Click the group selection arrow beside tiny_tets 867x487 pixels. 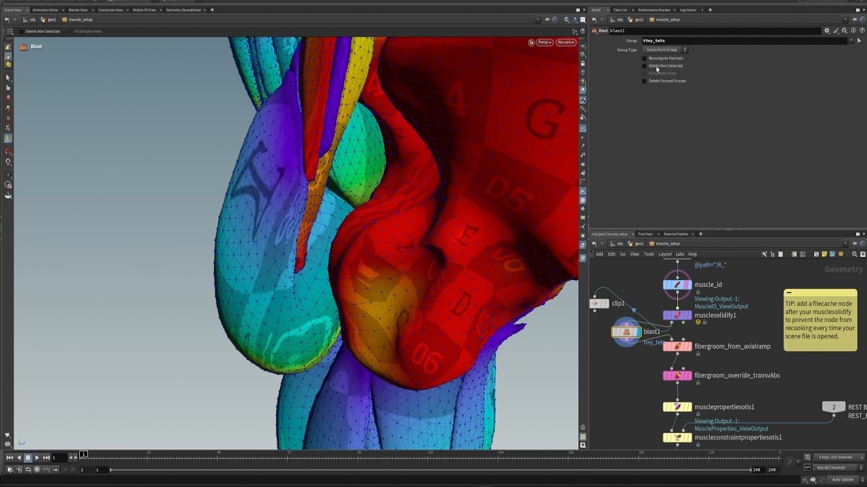pyautogui.click(x=860, y=41)
